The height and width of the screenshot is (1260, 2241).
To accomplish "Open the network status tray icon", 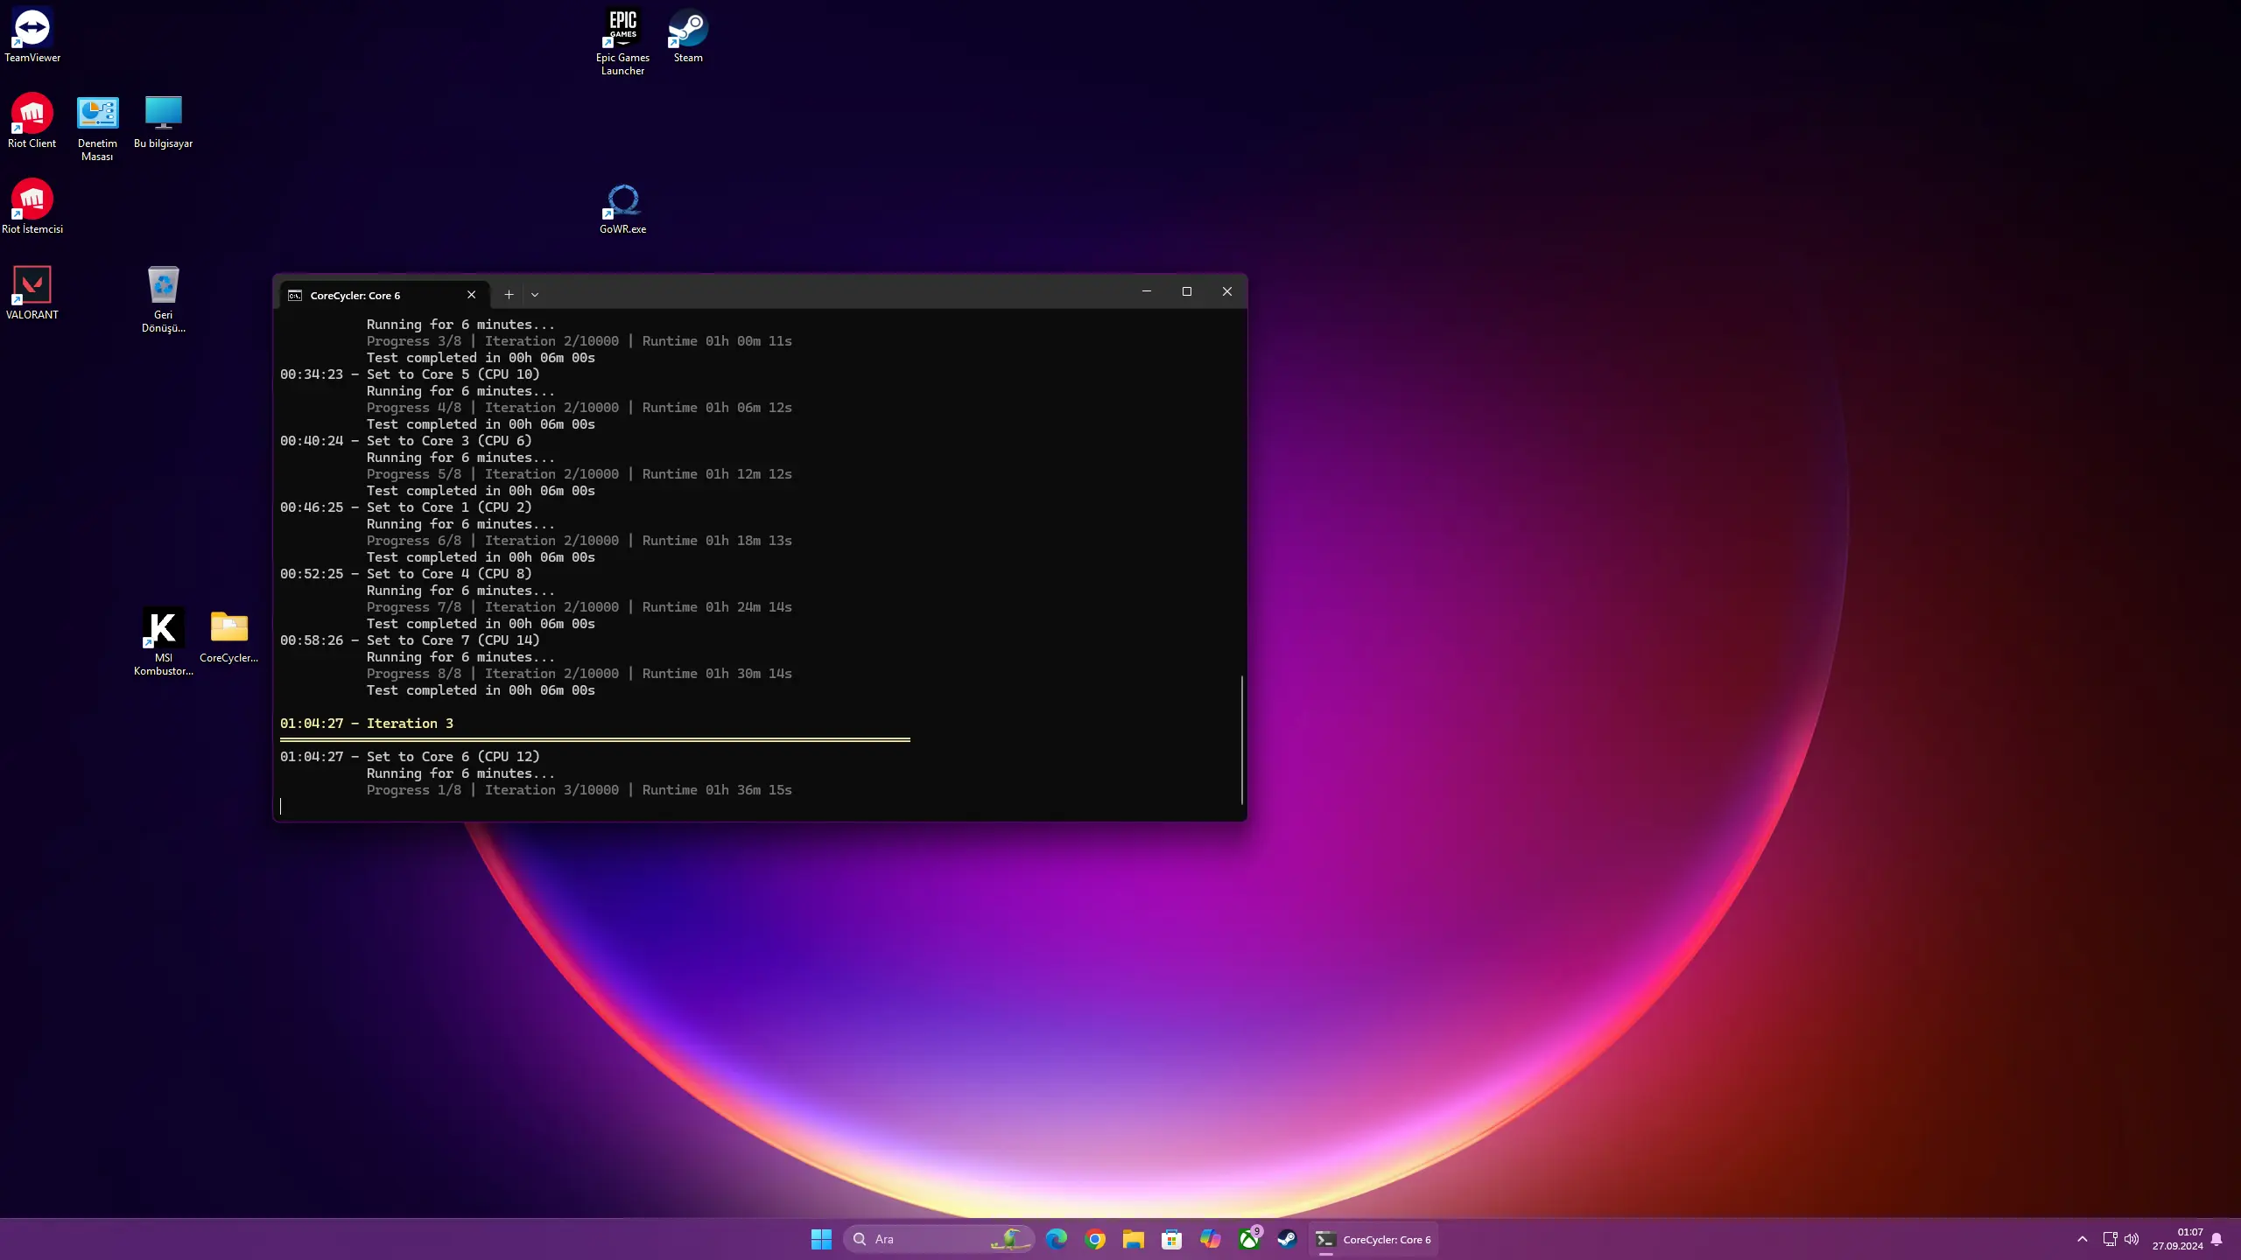I will coord(2110,1239).
